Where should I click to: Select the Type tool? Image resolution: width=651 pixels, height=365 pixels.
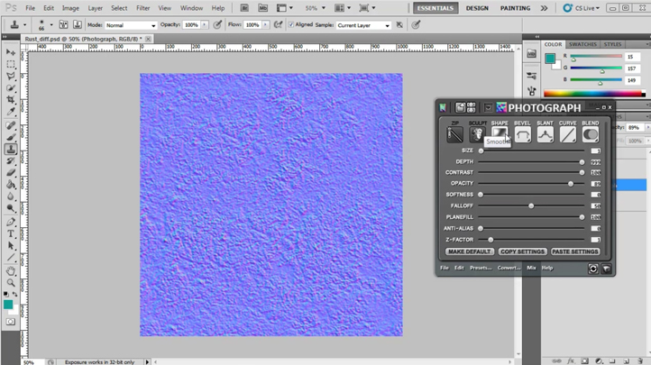(11, 234)
